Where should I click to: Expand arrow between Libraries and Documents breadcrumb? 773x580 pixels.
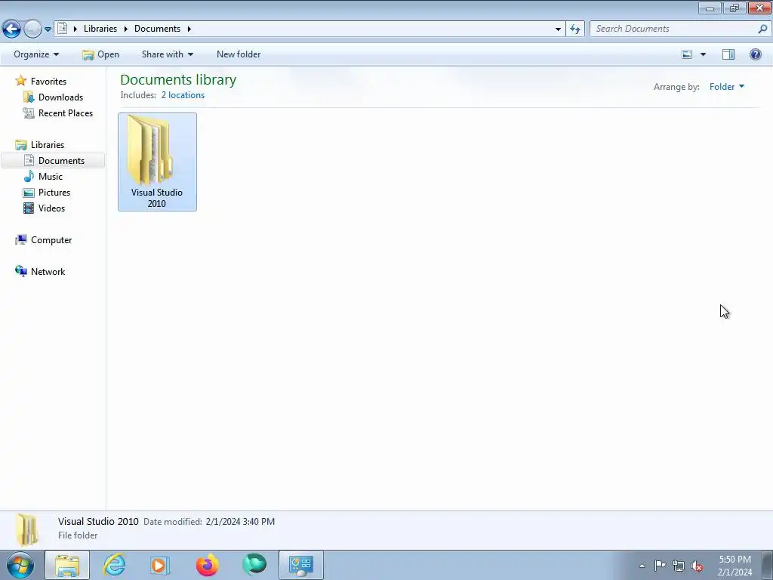click(x=126, y=29)
